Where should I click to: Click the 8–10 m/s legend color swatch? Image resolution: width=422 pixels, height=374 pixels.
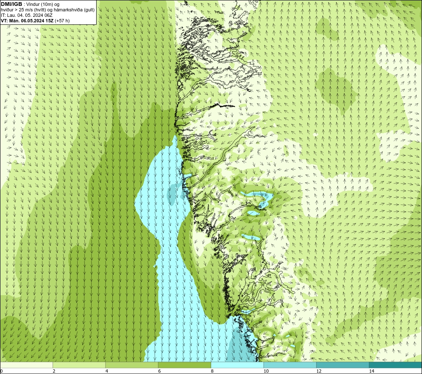(237, 365)
